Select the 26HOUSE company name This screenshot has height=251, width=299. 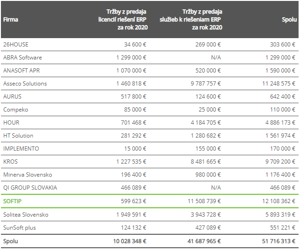coord(16,45)
